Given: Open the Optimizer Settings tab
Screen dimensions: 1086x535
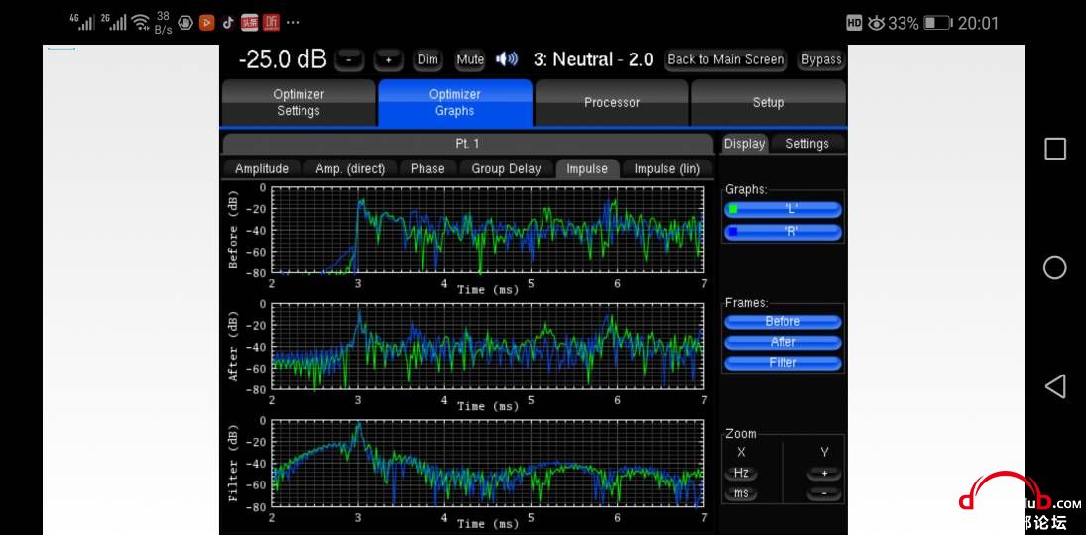Looking at the screenshot, I should (299, 102).
